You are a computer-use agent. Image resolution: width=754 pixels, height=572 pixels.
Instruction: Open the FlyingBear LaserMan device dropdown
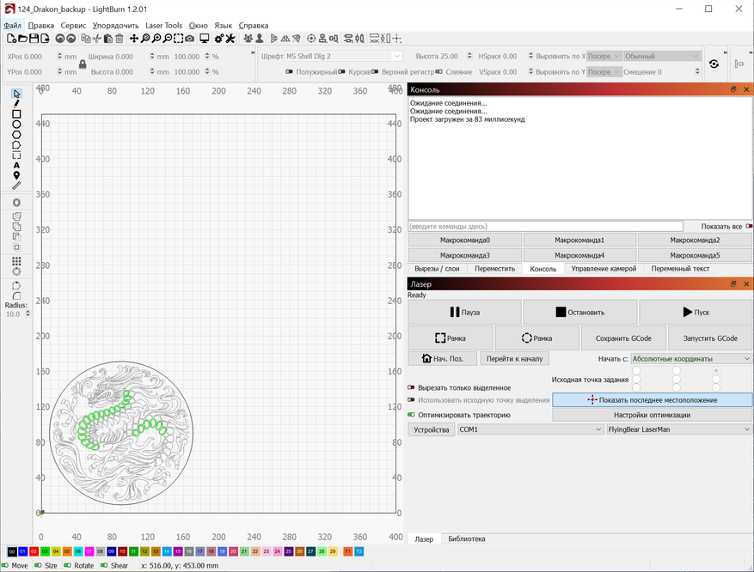point(679,429)
